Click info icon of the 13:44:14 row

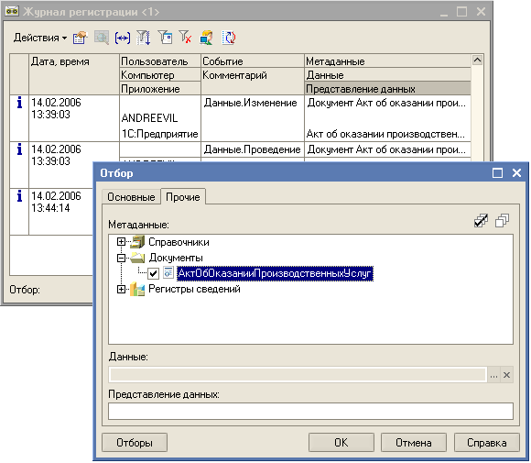[19, 196]
